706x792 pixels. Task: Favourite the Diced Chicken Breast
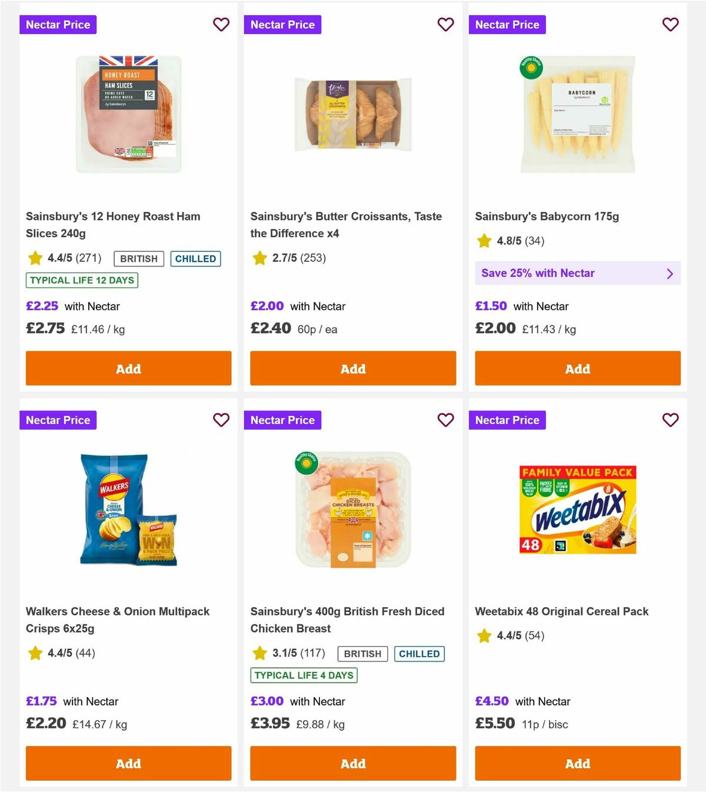coord(445,420)
